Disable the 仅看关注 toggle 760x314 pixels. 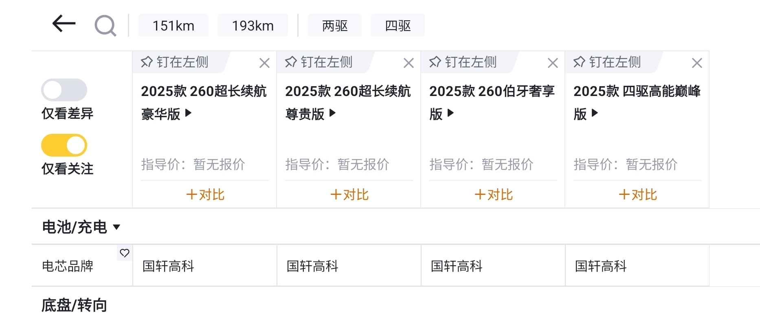(64, 145)
